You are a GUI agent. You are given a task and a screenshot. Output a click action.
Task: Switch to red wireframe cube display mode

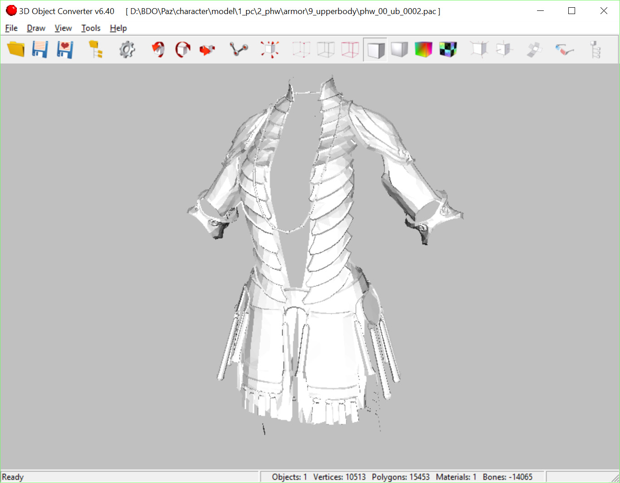pos(350,49)
